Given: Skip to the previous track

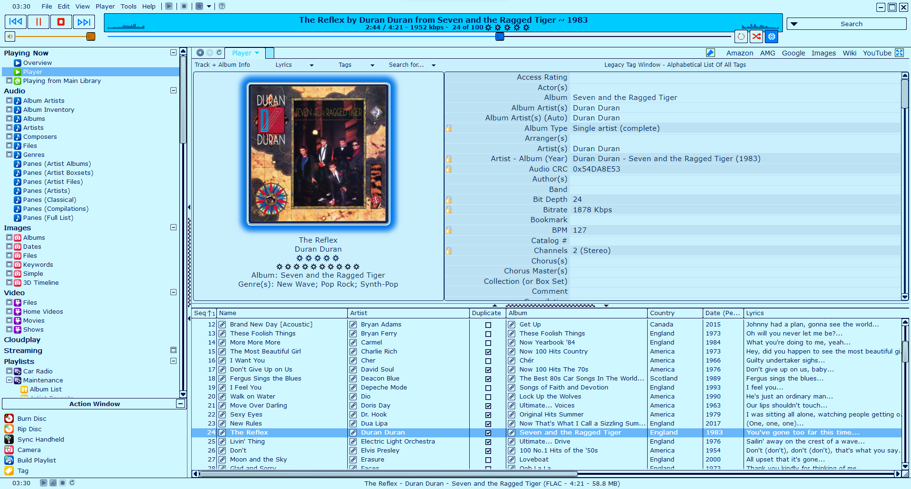Looking at the screenshot, I should [16, 22].
